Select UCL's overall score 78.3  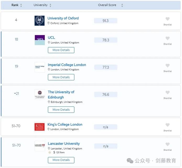(x=106, y=40)
